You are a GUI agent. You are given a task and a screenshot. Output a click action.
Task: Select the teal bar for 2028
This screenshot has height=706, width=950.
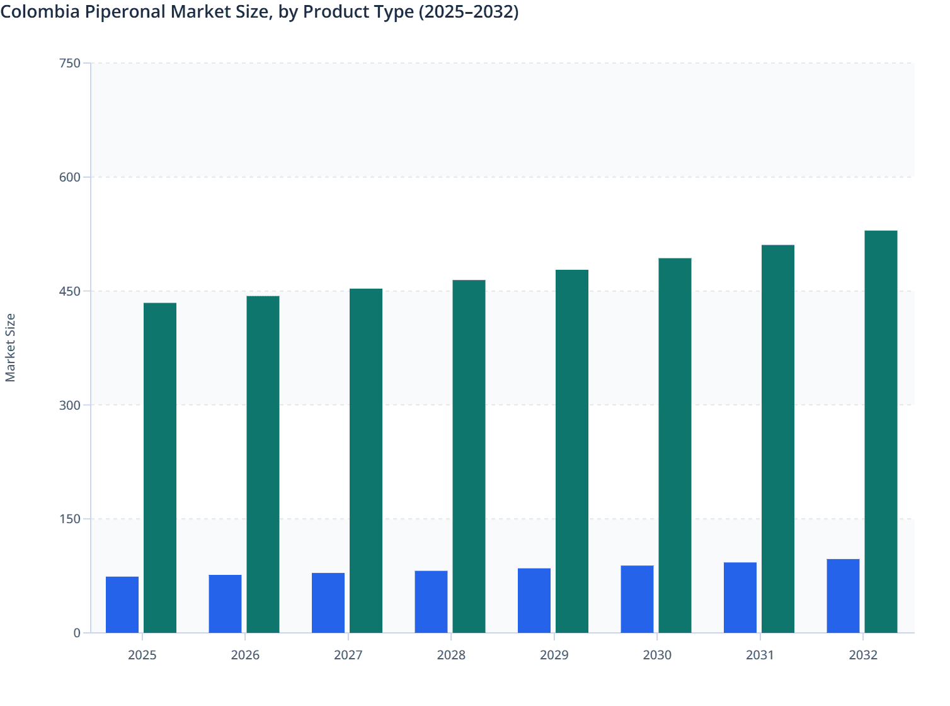tap(469, 454)
